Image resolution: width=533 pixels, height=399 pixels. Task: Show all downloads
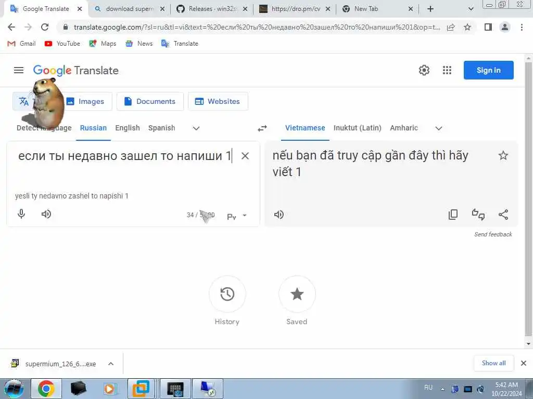[493, 363]
